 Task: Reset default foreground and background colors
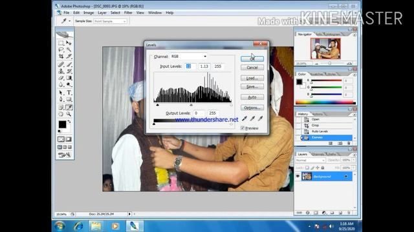[60, 131]
